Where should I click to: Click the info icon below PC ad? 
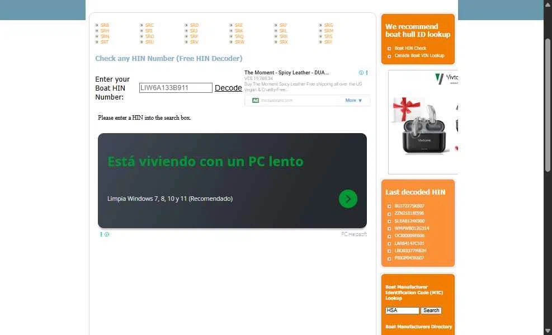107,234
